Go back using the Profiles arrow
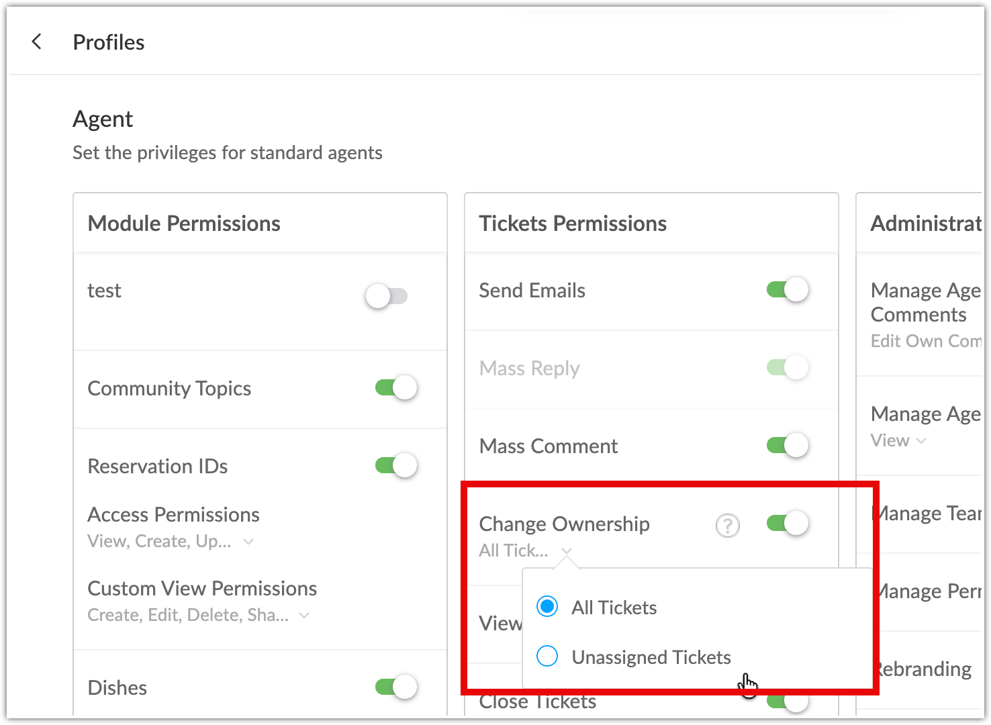 [36, 42]
